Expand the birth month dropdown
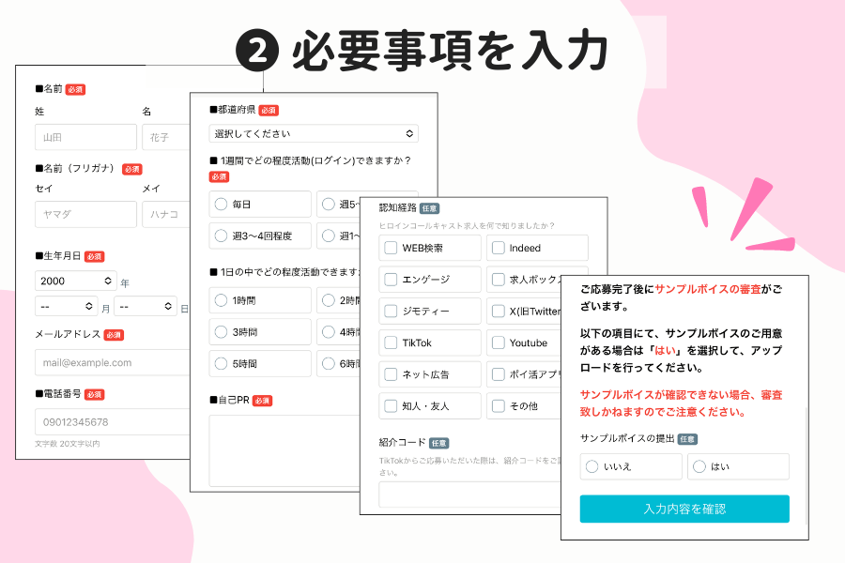The width and height of the screenshot is (845, 563). click(x=67, y=307)
